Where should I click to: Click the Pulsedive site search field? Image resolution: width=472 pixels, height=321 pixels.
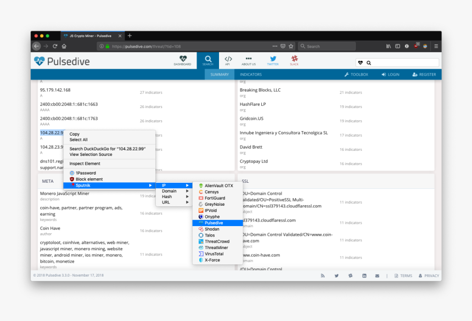[397, 63]
